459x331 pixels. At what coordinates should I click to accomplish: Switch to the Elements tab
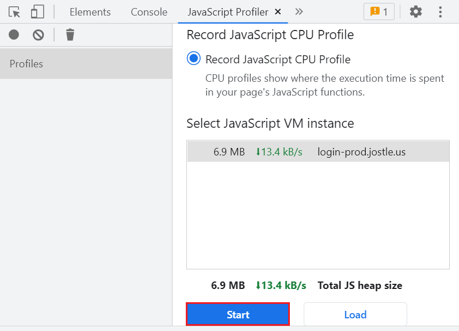[x=90, y=12]
